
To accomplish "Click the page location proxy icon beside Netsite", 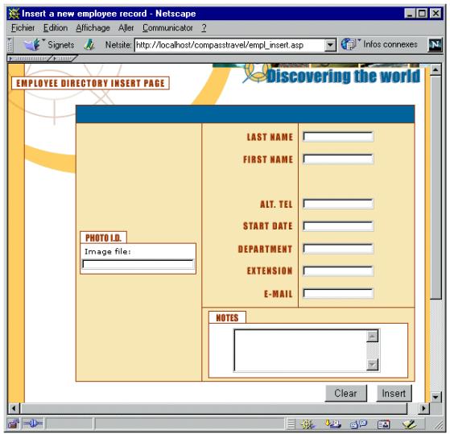I will [89, 44].
